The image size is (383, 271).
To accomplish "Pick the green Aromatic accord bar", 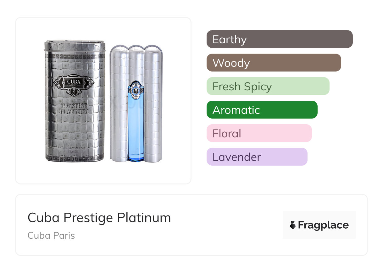I will coord(262,110).
